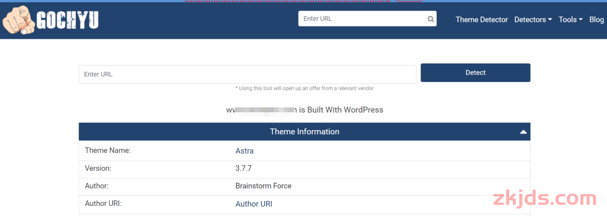Open the Astra theme link
The height and width of the screenshot is (216, 607).
[x=244, y=151]
